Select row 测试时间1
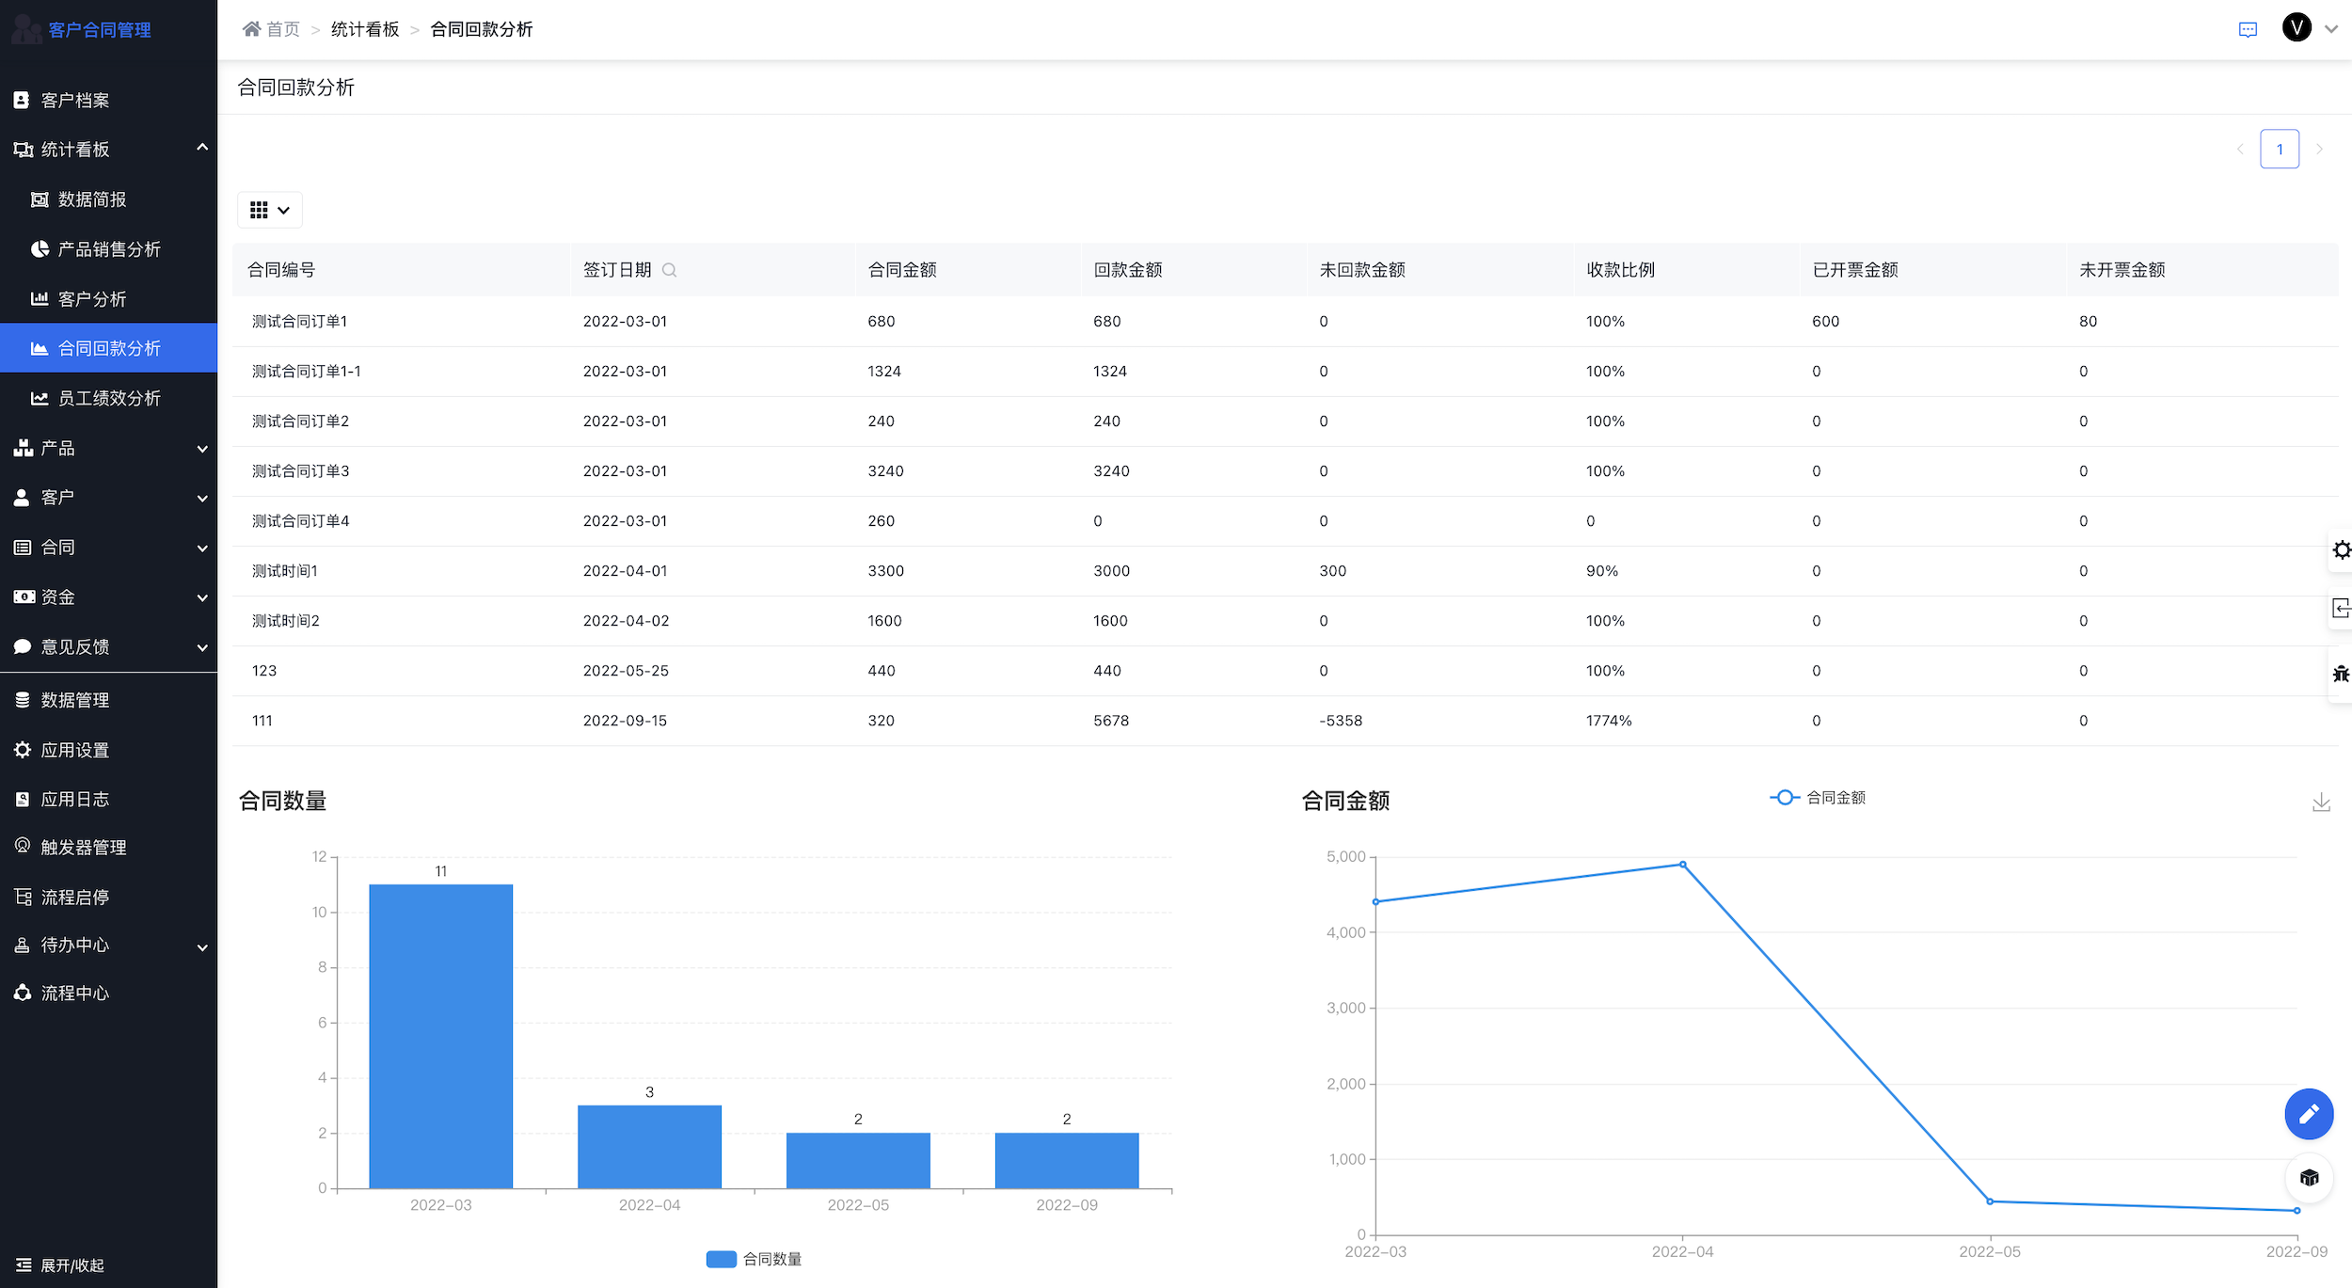The width and height of the screenshot is (2352, 1288). (1285, 570)
